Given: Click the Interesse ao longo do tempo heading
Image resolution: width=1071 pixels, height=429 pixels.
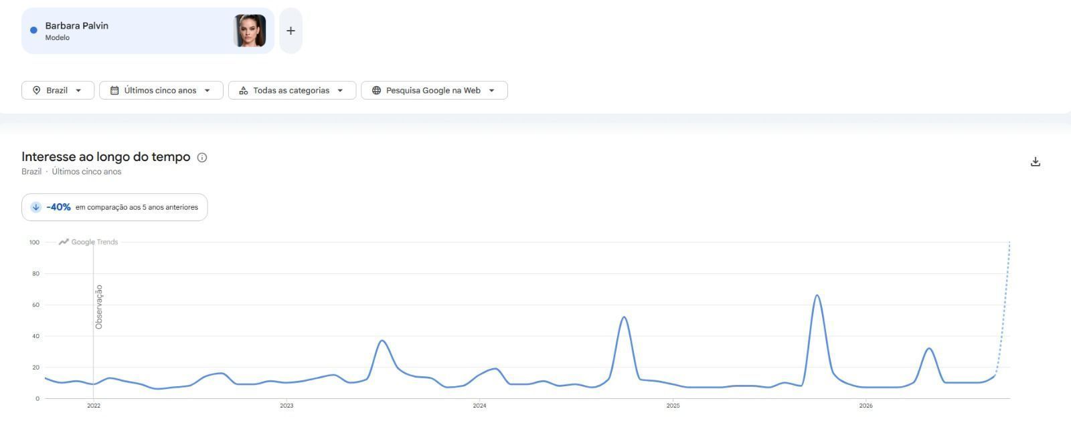Looking at the screenshot, I should point(106,157).
